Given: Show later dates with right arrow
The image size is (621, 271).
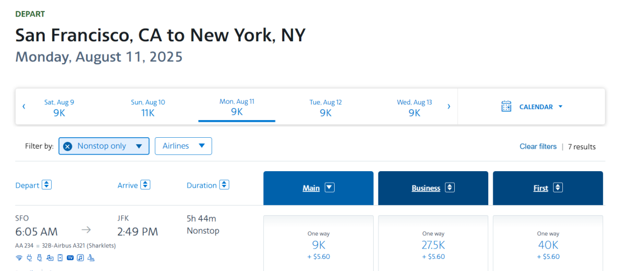Looking at the screenshot, I should [448, 106].
